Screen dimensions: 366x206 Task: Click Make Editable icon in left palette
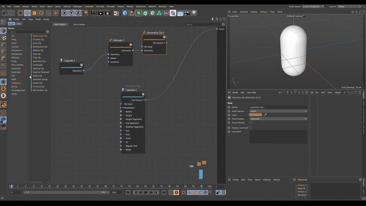(x=3, y=22)
